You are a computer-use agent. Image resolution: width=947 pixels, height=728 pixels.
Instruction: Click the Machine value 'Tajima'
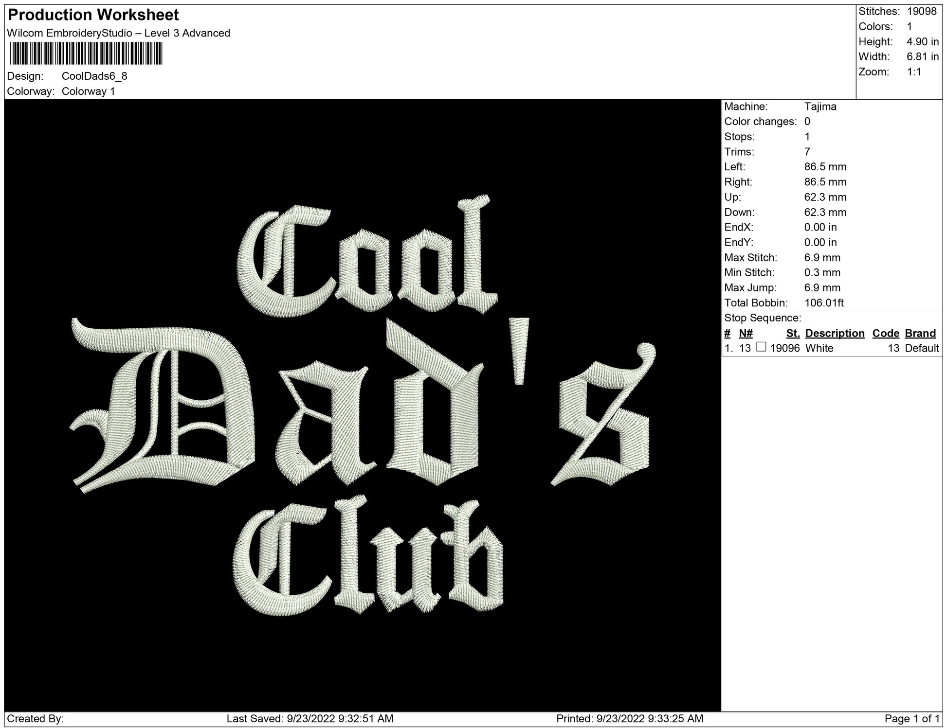pos(820,107)
